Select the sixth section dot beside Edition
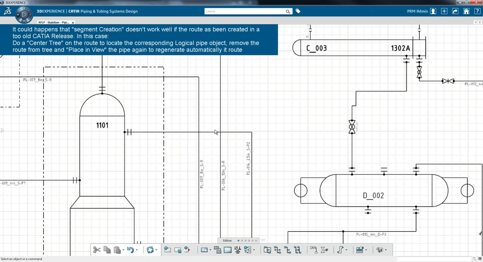This screenshot has width=483, height=262. coord(256,240)
